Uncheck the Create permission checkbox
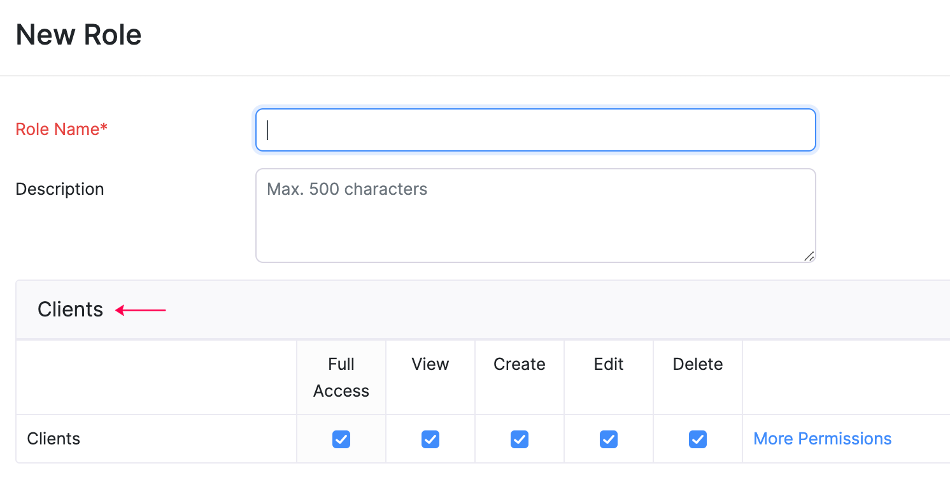 [x=520, y=439]
